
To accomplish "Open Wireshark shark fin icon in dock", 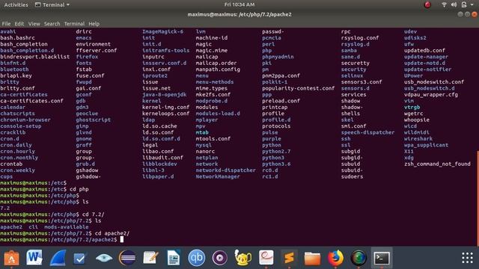I will coord(58,258).
